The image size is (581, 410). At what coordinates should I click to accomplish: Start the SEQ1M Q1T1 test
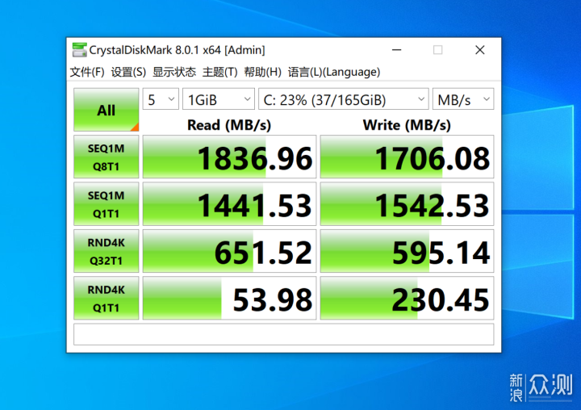coord(106,203)
